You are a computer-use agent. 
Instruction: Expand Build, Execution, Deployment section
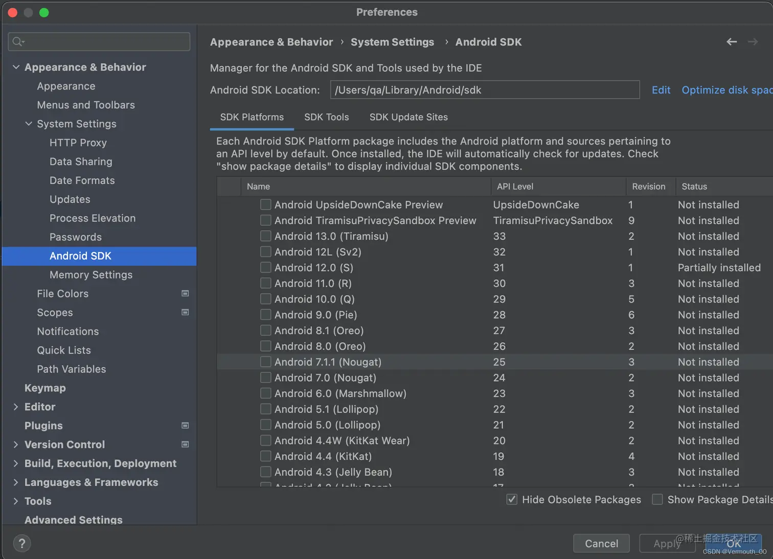[x=16, y=463]
